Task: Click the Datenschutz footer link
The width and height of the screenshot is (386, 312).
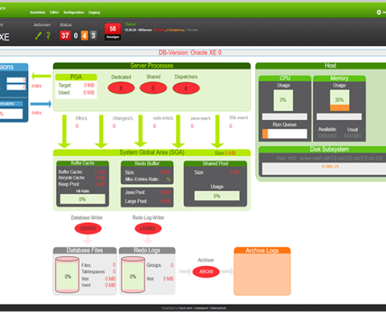Action: [x=218, y=308]
